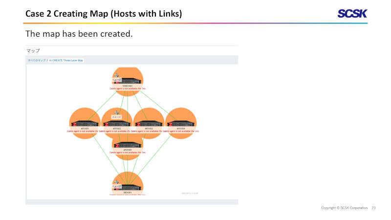Select the APSV001 server icon
Viewport: 391px width, 220px height.
pyautogui.click(x=85, y=124)
